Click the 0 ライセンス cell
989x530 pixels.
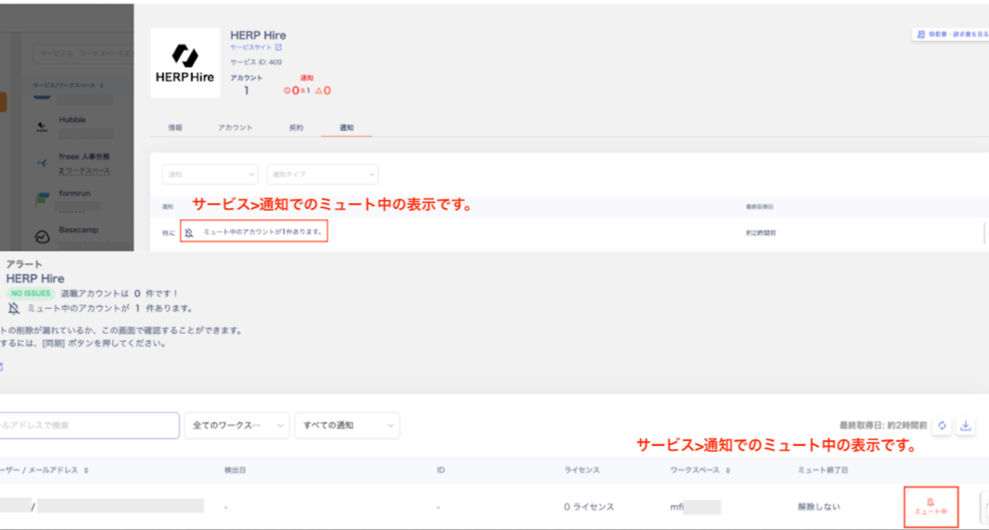click(589, 507)
